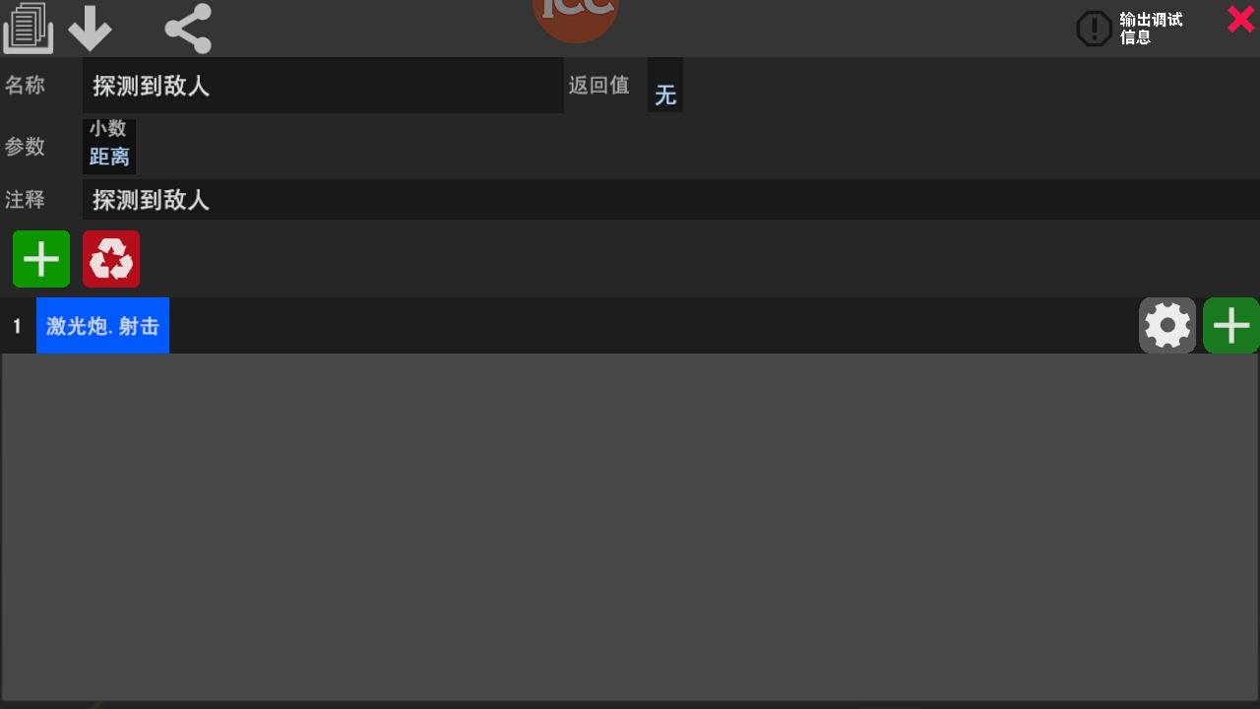Click the download arrow icon

point(90,28)
